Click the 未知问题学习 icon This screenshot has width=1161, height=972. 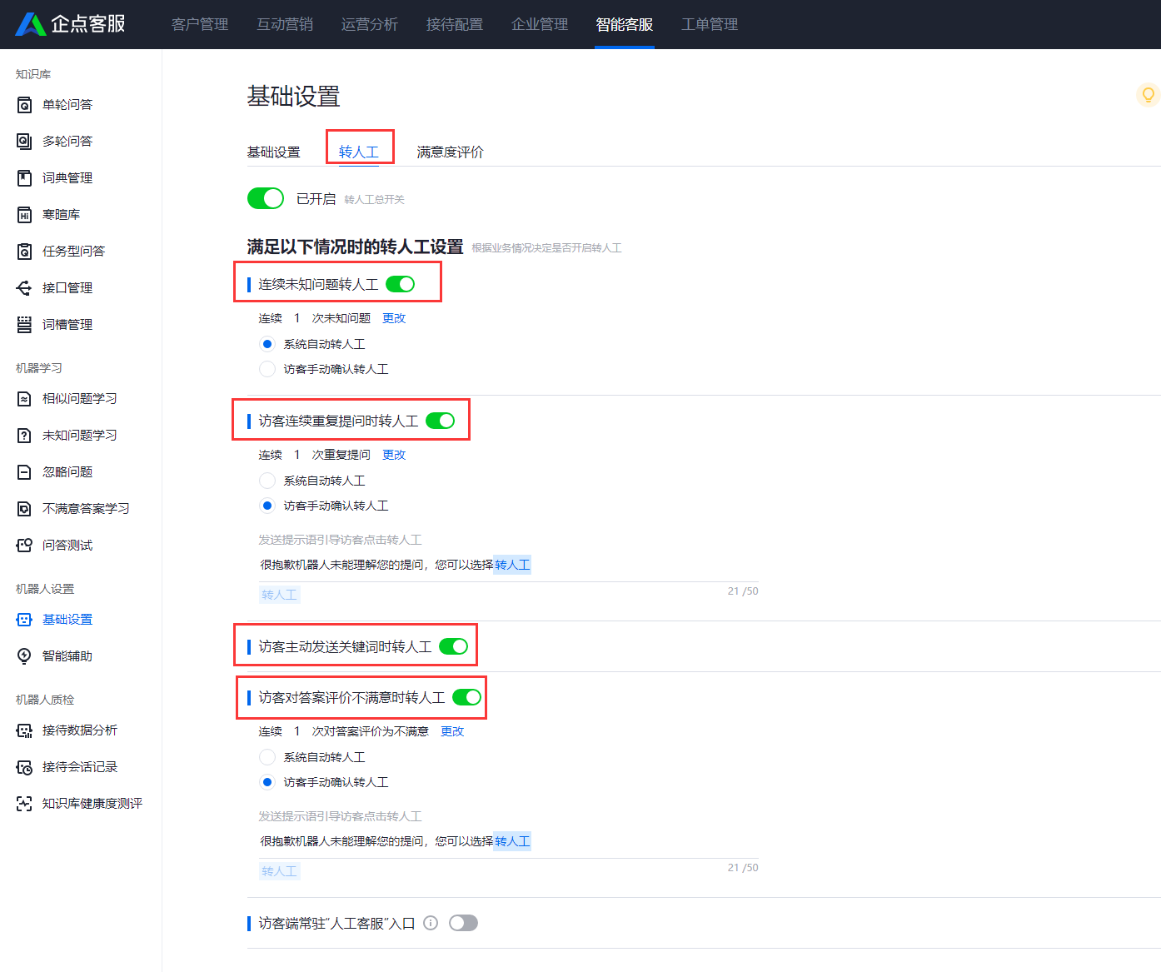25,436
